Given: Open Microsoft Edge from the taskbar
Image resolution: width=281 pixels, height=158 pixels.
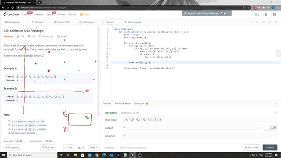Looking at the screenshot, I should 104,155.
